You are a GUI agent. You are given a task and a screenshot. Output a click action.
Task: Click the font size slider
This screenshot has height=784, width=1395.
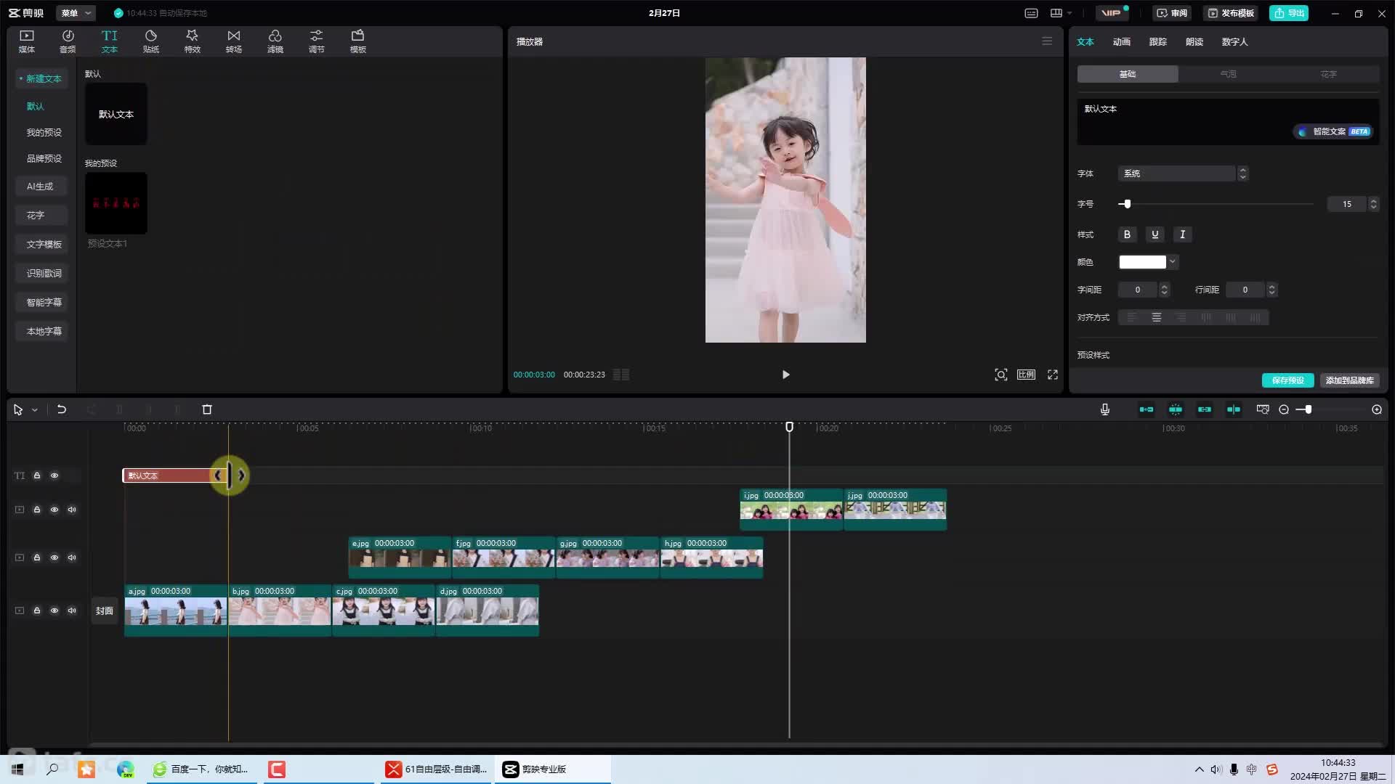pos(1216,204)
